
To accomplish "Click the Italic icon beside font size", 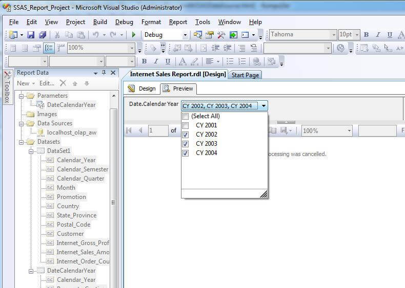I will pyautogui.click(x=378, y=35).
